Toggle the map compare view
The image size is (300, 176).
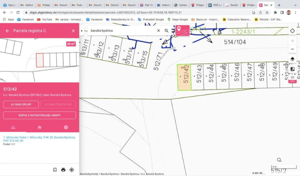[292, 69]
